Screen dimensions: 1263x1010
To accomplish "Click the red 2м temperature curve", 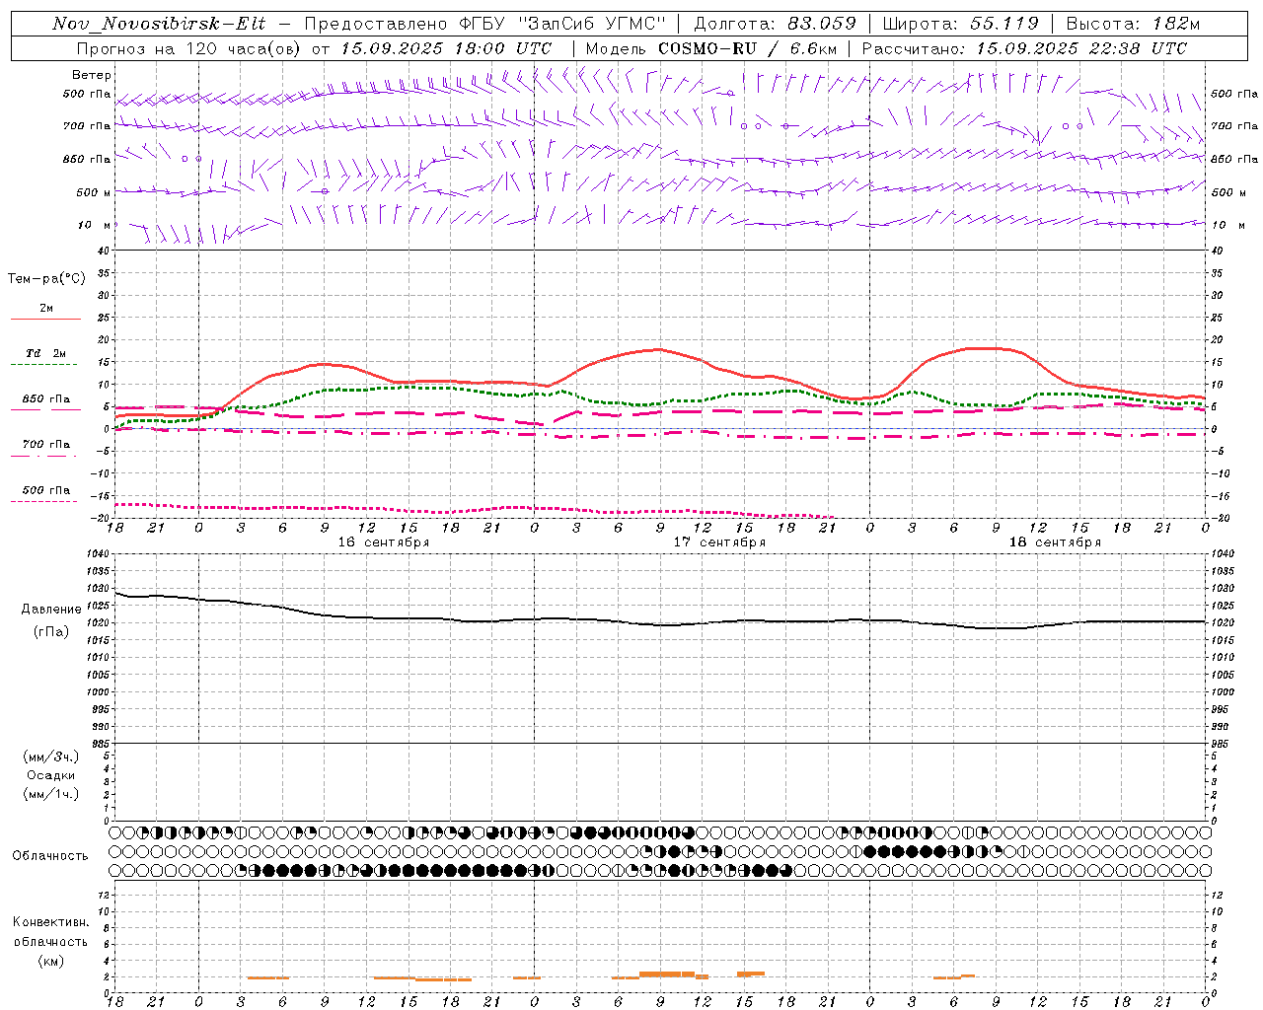I will point(658,350).
